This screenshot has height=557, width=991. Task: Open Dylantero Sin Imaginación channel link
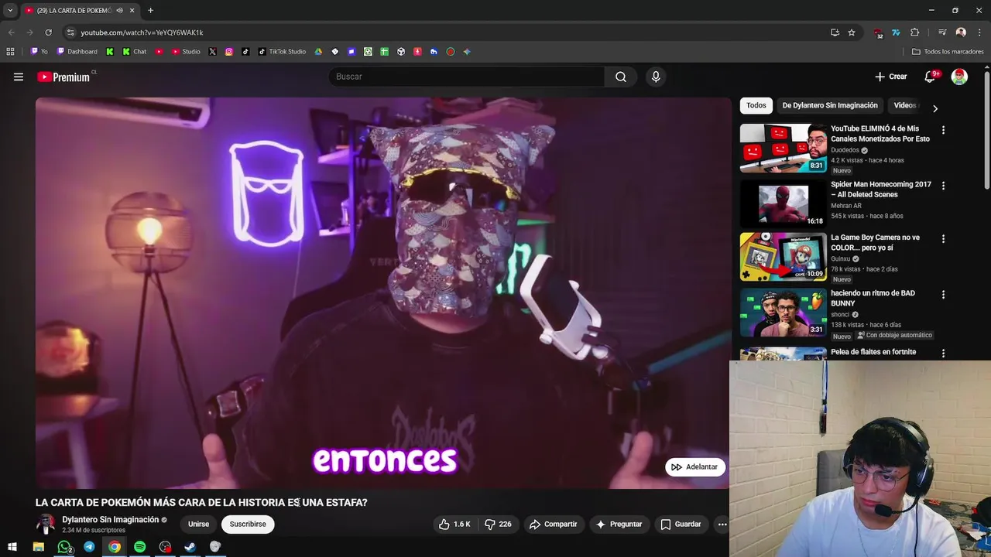click(110, 520)
